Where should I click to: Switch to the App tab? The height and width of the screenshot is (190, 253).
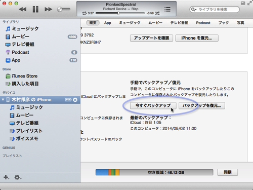[108, 23]
